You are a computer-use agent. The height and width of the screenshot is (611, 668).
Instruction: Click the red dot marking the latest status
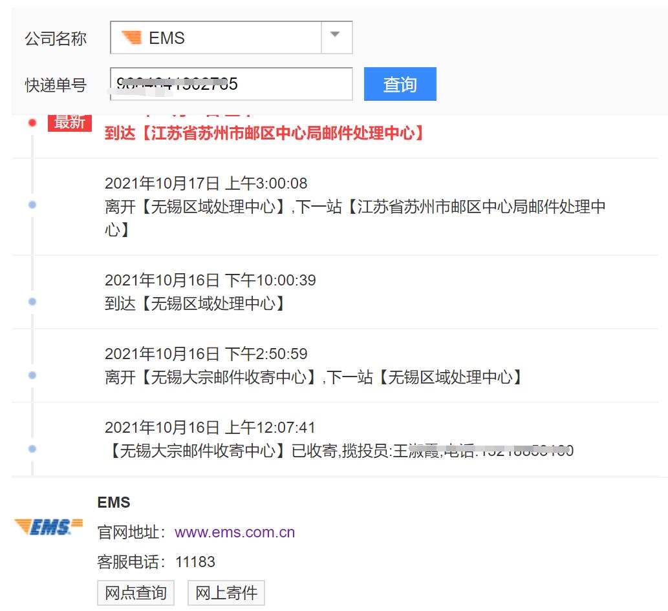[x=32, y=123]
